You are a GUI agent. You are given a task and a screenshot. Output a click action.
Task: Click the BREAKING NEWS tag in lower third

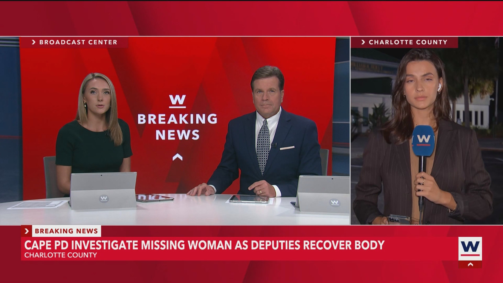[66, 231]
